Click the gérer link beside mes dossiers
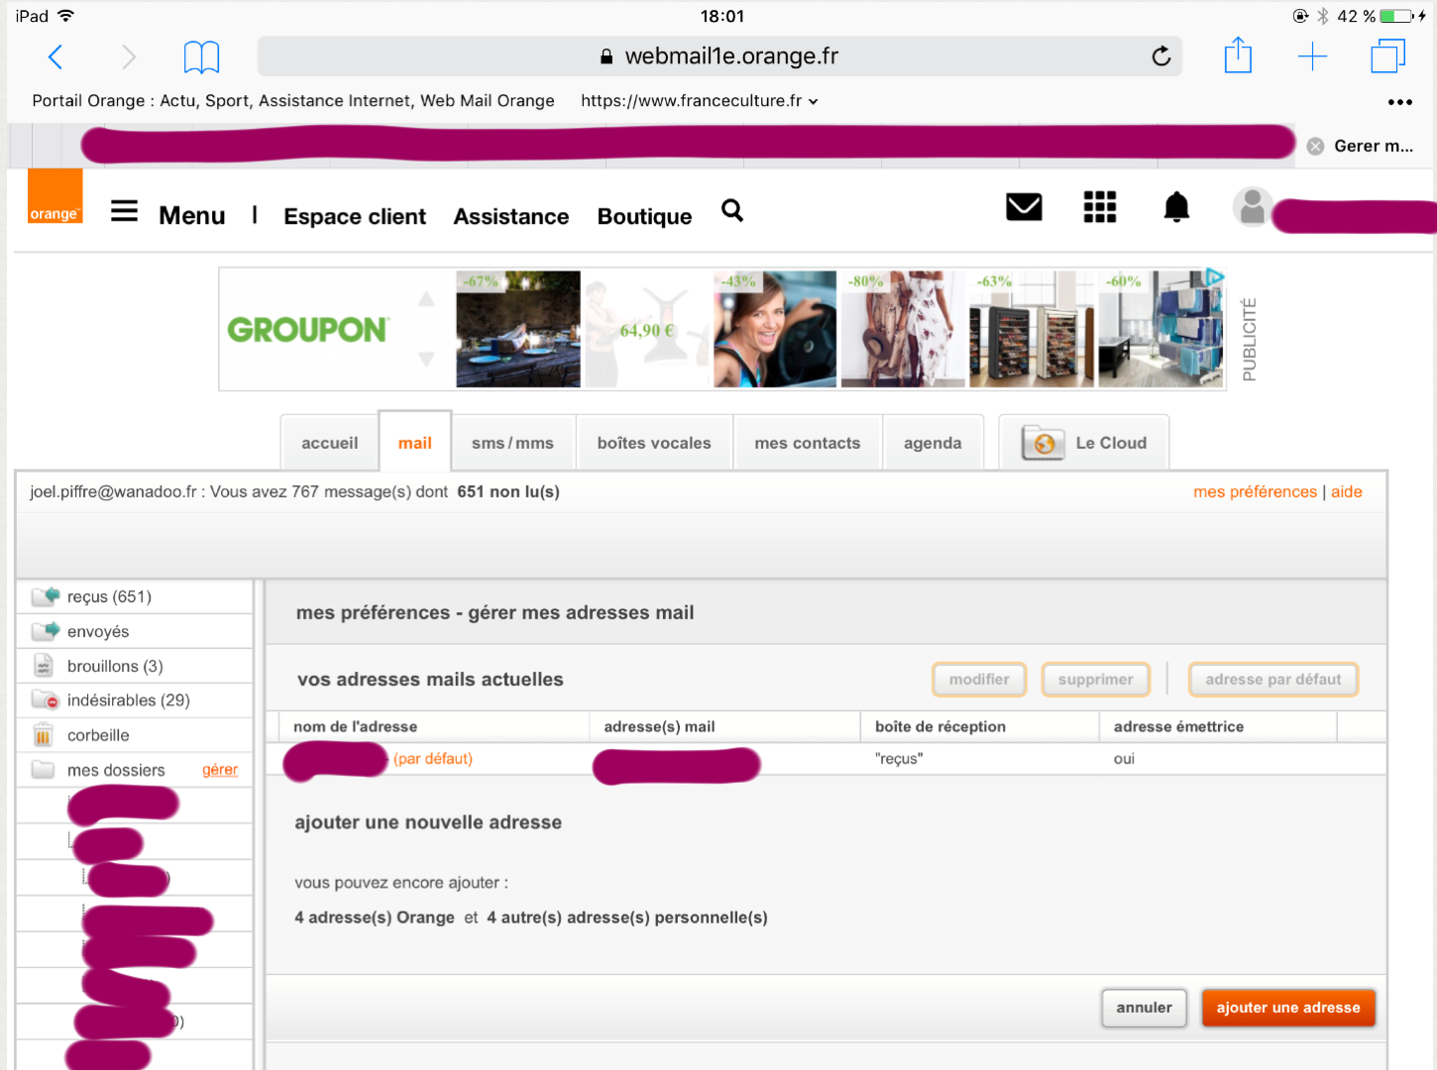This screenshot has width=1437, height=1070. pyautogui.click(x=220, y=770)
